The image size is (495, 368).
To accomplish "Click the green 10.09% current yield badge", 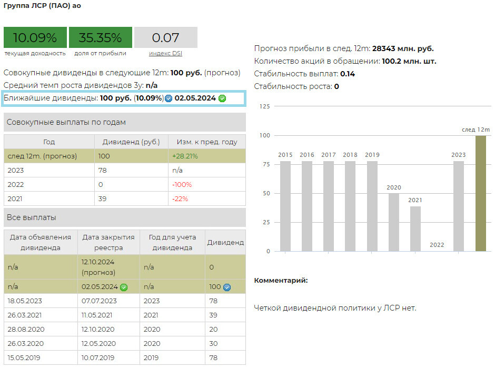I will (x=35, y=37).
